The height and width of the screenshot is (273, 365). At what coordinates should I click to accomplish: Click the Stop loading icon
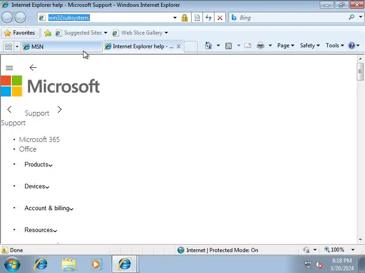[219, 18]
